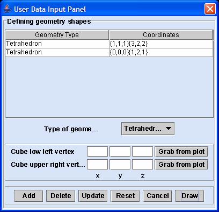
Task: Focus the upper right vertex x field
Action: (x=97, y=165)
